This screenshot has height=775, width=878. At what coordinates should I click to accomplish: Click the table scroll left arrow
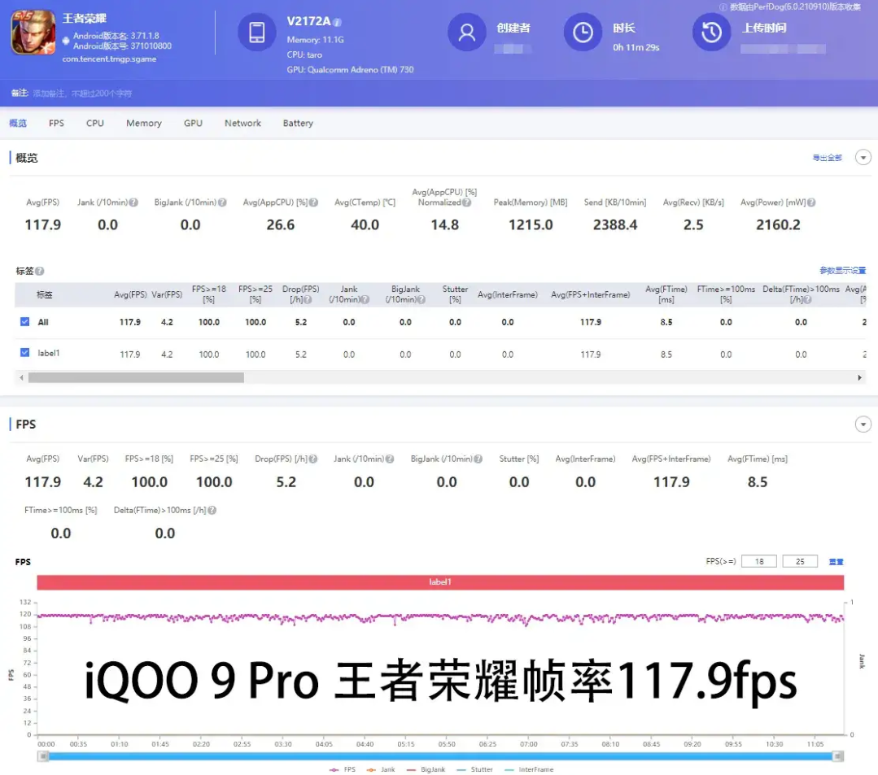[21, 377]
